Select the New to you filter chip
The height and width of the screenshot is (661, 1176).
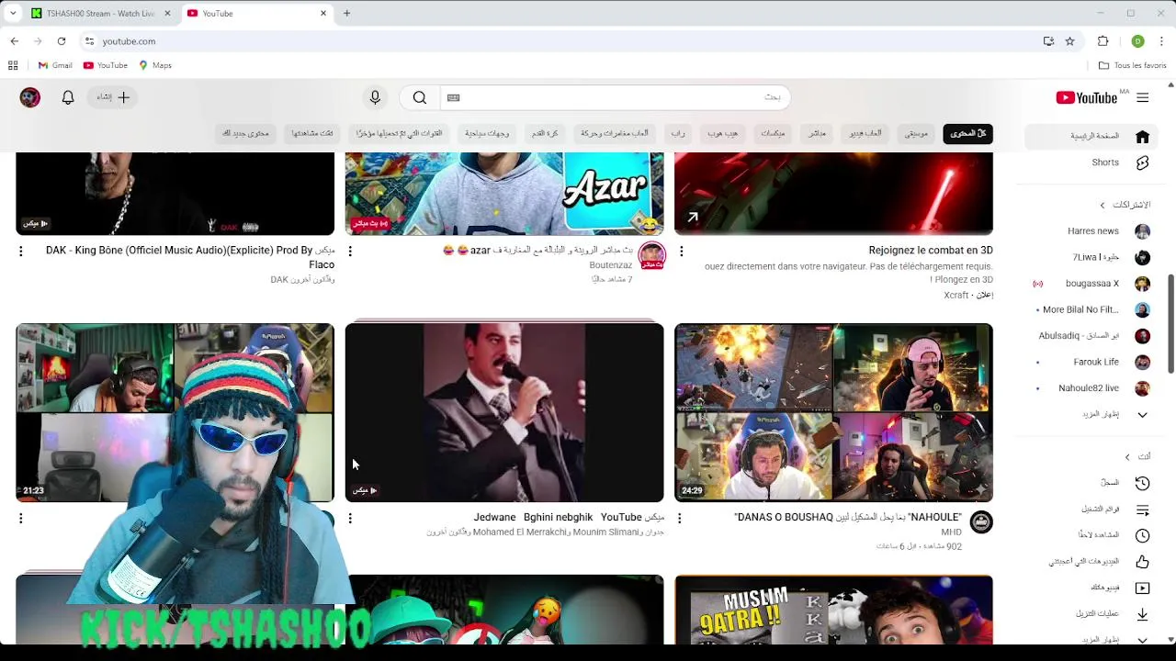245,133
